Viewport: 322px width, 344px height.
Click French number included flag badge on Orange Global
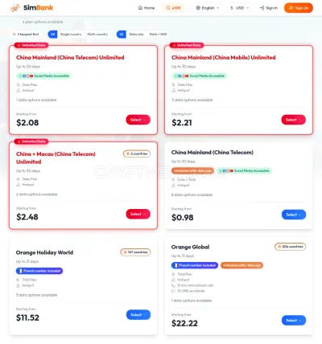pyautogui.click(x=195, y=265)
